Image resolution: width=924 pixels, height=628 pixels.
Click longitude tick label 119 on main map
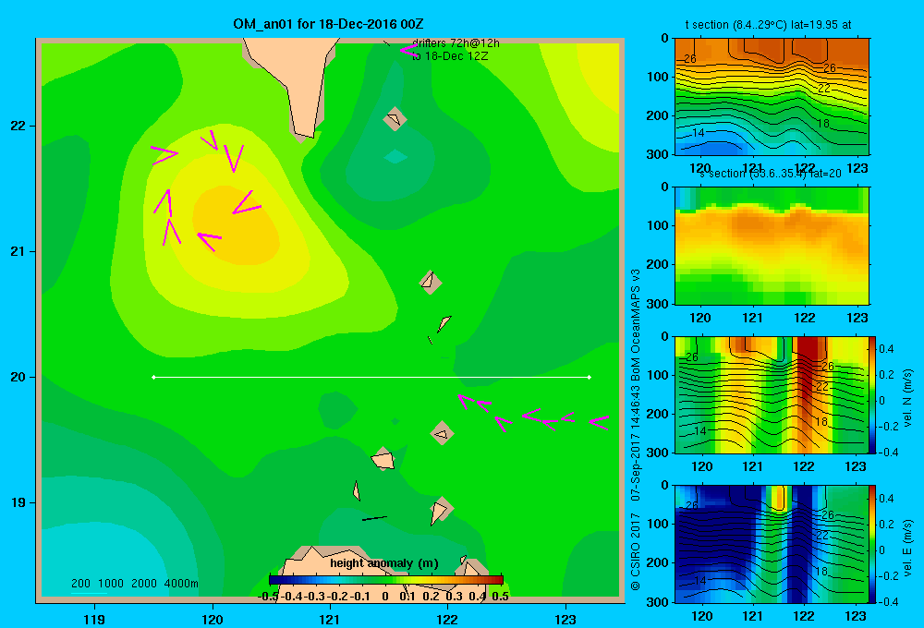[94, 620]
